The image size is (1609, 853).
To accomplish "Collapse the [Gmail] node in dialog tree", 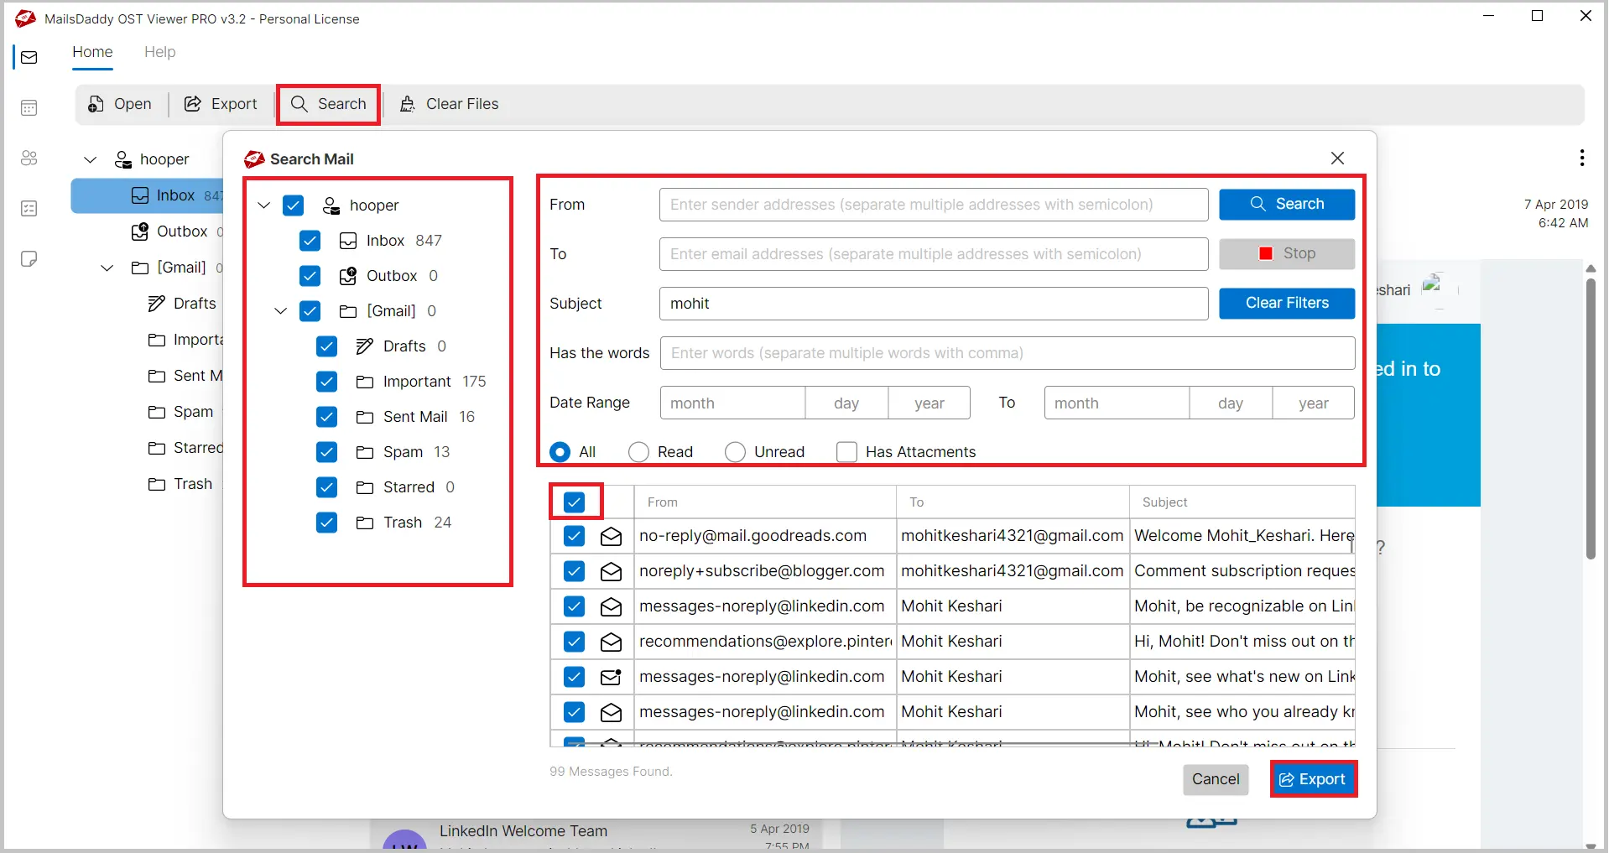I will (x=281, y=311).
